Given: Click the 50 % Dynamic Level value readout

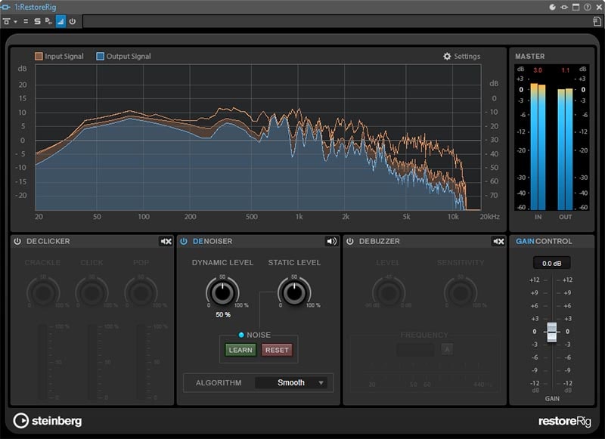Looking at the screenshot, I should (x=223, y=314).
